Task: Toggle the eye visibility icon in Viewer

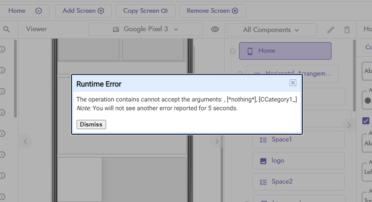Action: 215,29
